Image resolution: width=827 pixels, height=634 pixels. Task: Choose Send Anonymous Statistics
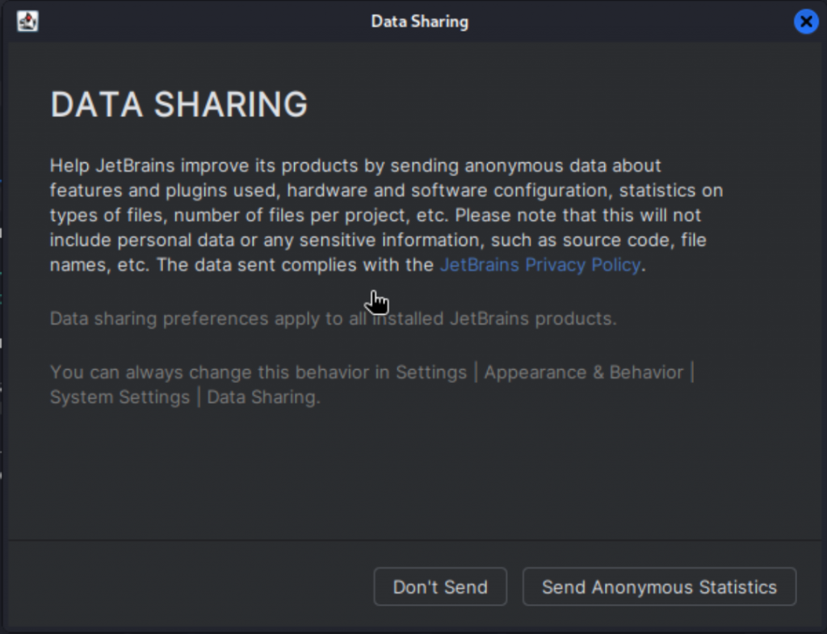pos(659,587)
